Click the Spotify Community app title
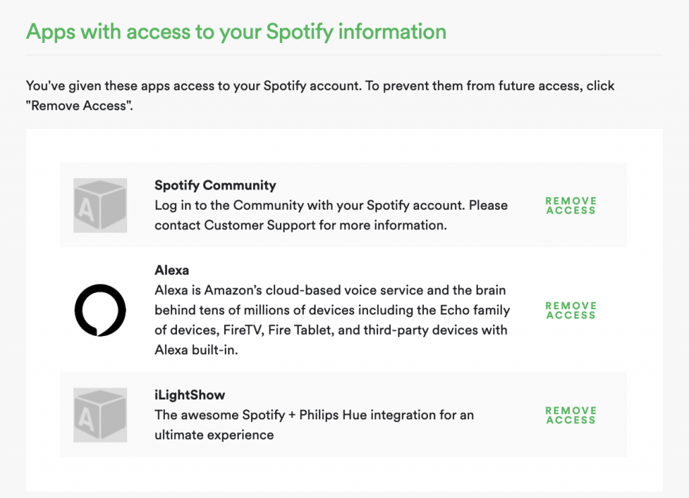The image size is (689, 498). point(215,185)
